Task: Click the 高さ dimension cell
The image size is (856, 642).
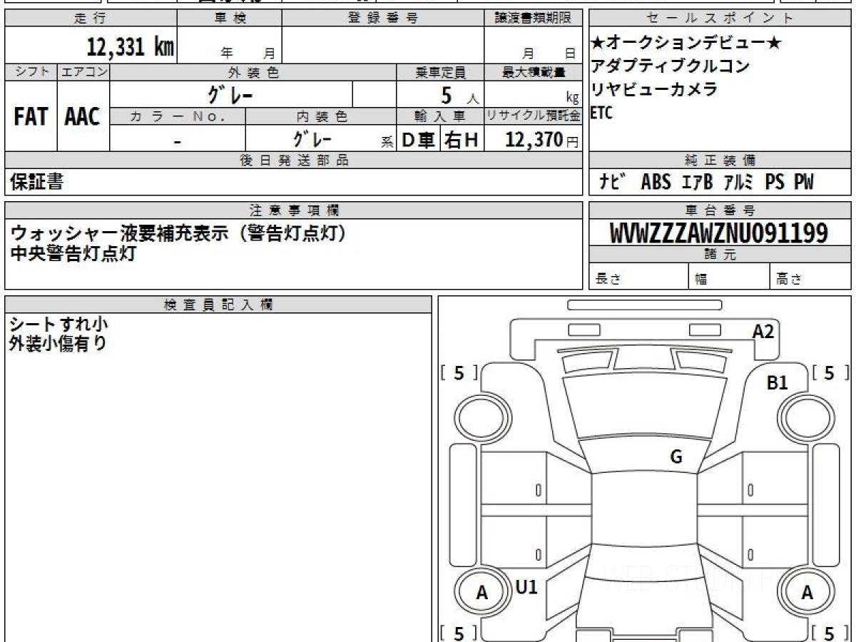Action: (810, 277)
